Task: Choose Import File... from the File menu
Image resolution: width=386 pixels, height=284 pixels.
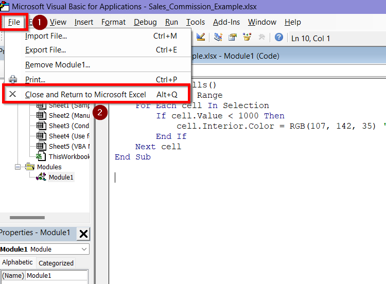Action: [98, 36]
